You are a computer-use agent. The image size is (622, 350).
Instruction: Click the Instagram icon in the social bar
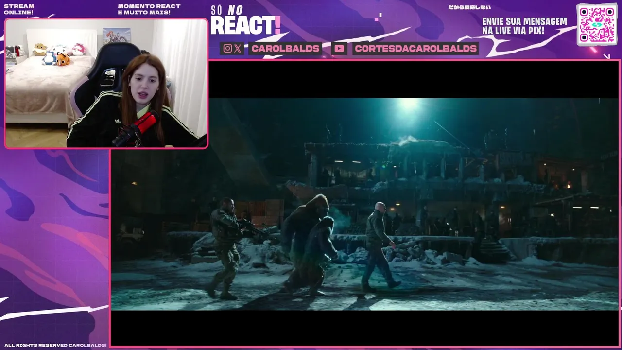(227, 48)
